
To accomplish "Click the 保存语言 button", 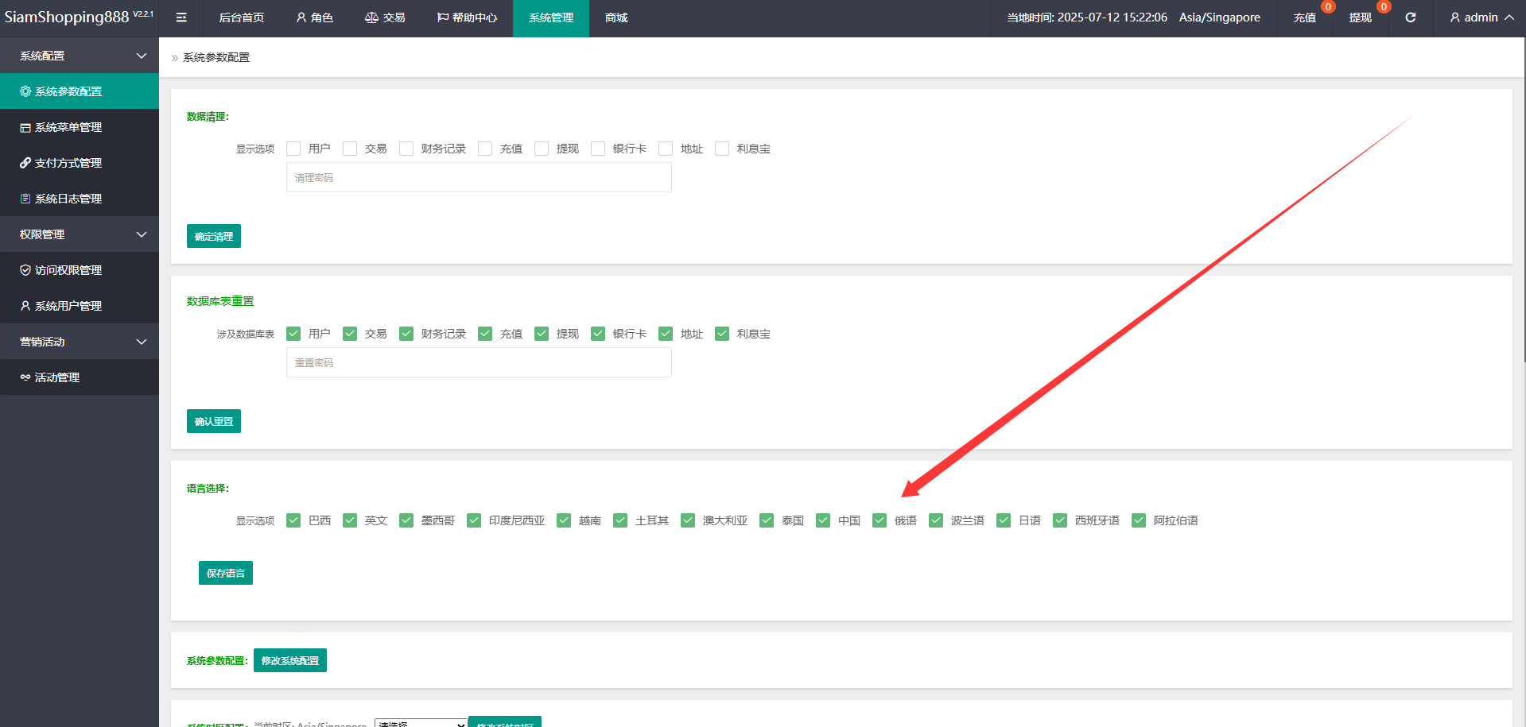I will [x=226, y=573].
